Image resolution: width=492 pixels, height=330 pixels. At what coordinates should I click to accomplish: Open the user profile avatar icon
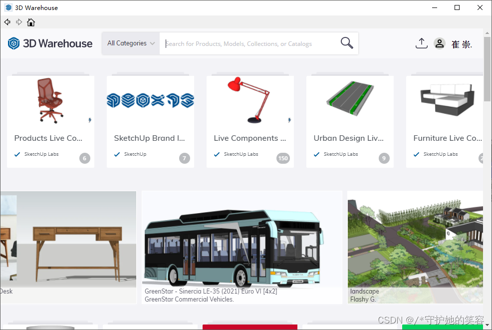coord(440,43)
